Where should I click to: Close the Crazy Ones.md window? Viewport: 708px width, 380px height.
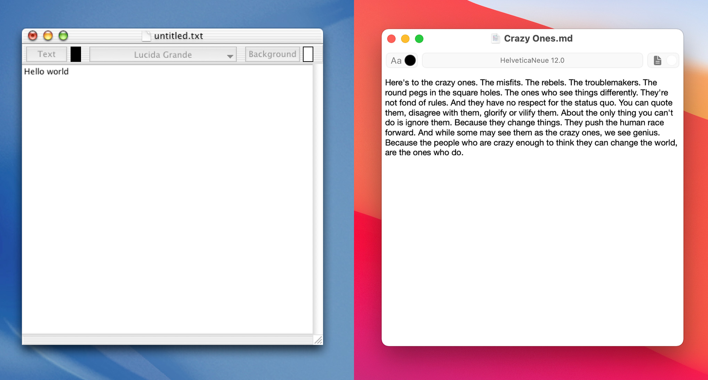pyautogui.click(x=392, y=39)
